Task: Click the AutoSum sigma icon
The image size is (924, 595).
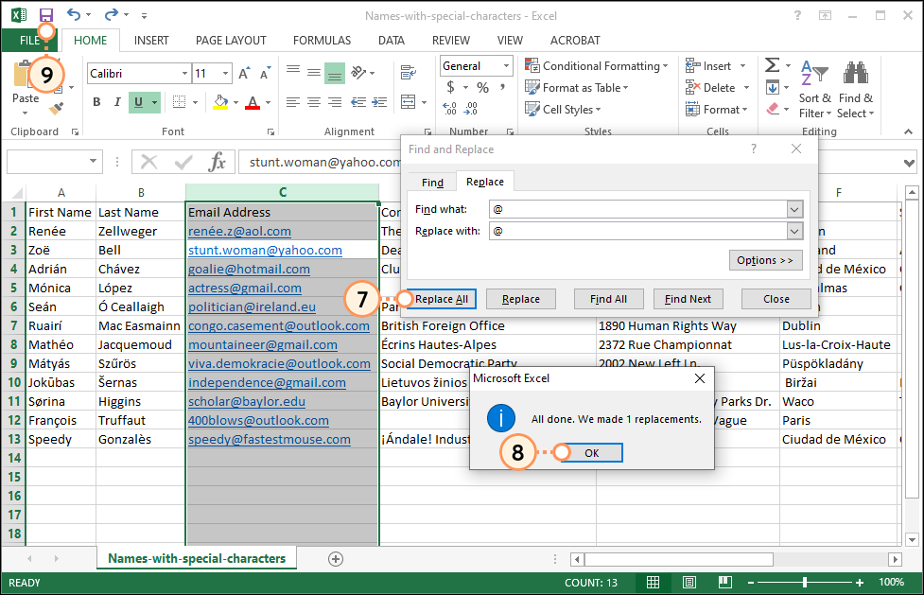Action: pos(773,65)
